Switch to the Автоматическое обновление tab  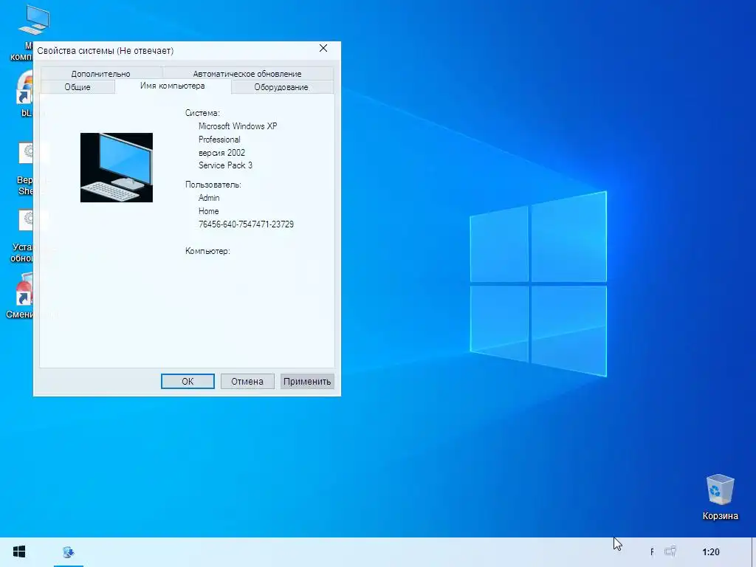tap(247, 74)
